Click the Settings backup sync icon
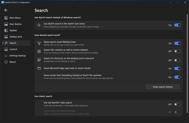Screen dimensions: 189x123 click(6, 56)
